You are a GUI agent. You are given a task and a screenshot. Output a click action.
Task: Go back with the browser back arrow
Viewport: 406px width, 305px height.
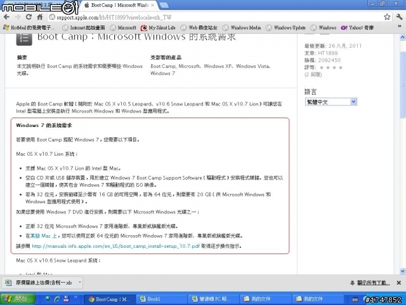click(6, 17)
